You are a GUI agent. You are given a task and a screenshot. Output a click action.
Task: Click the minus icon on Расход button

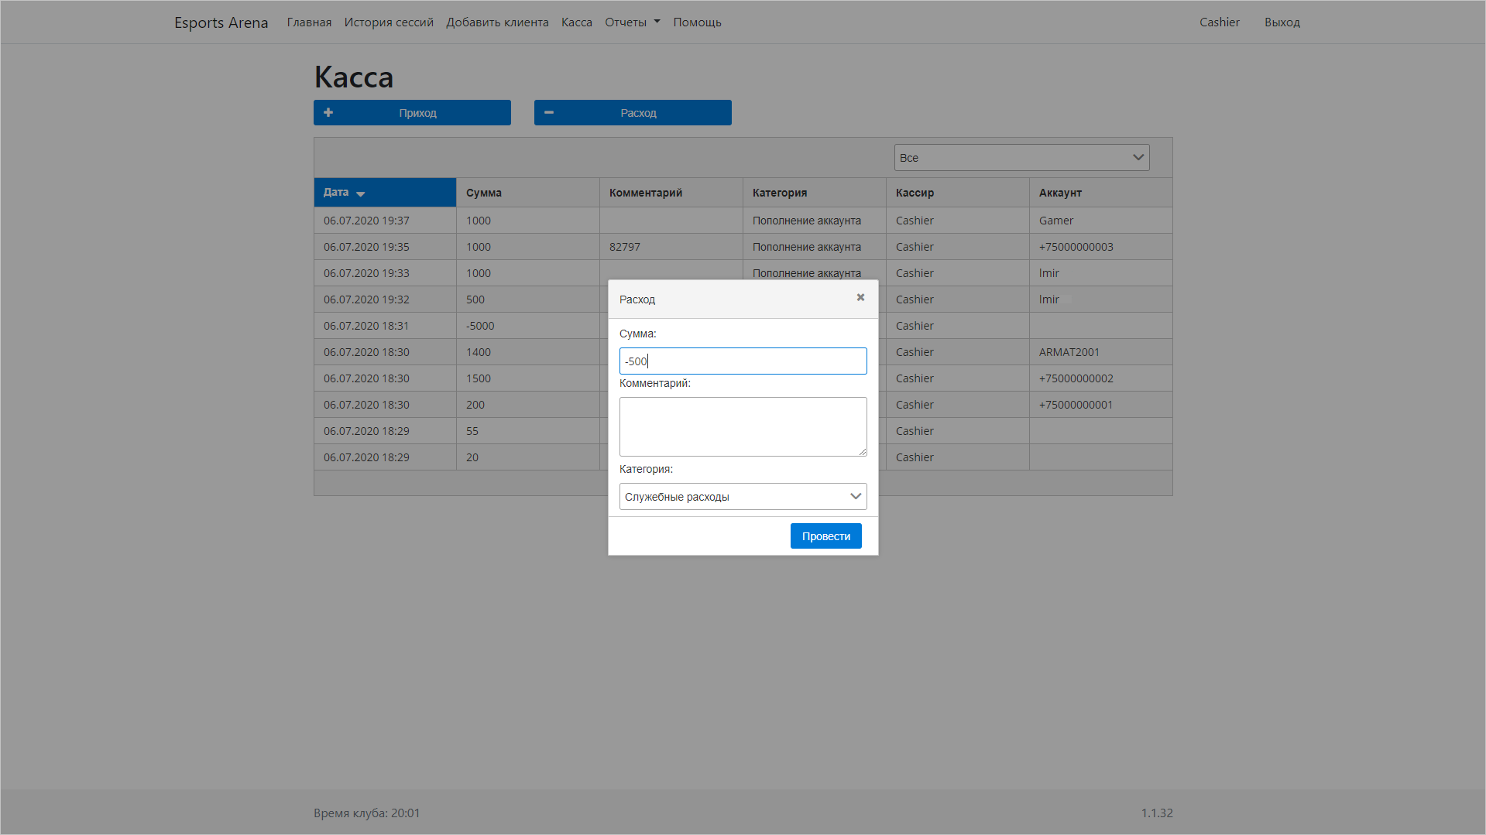point(549,113)
